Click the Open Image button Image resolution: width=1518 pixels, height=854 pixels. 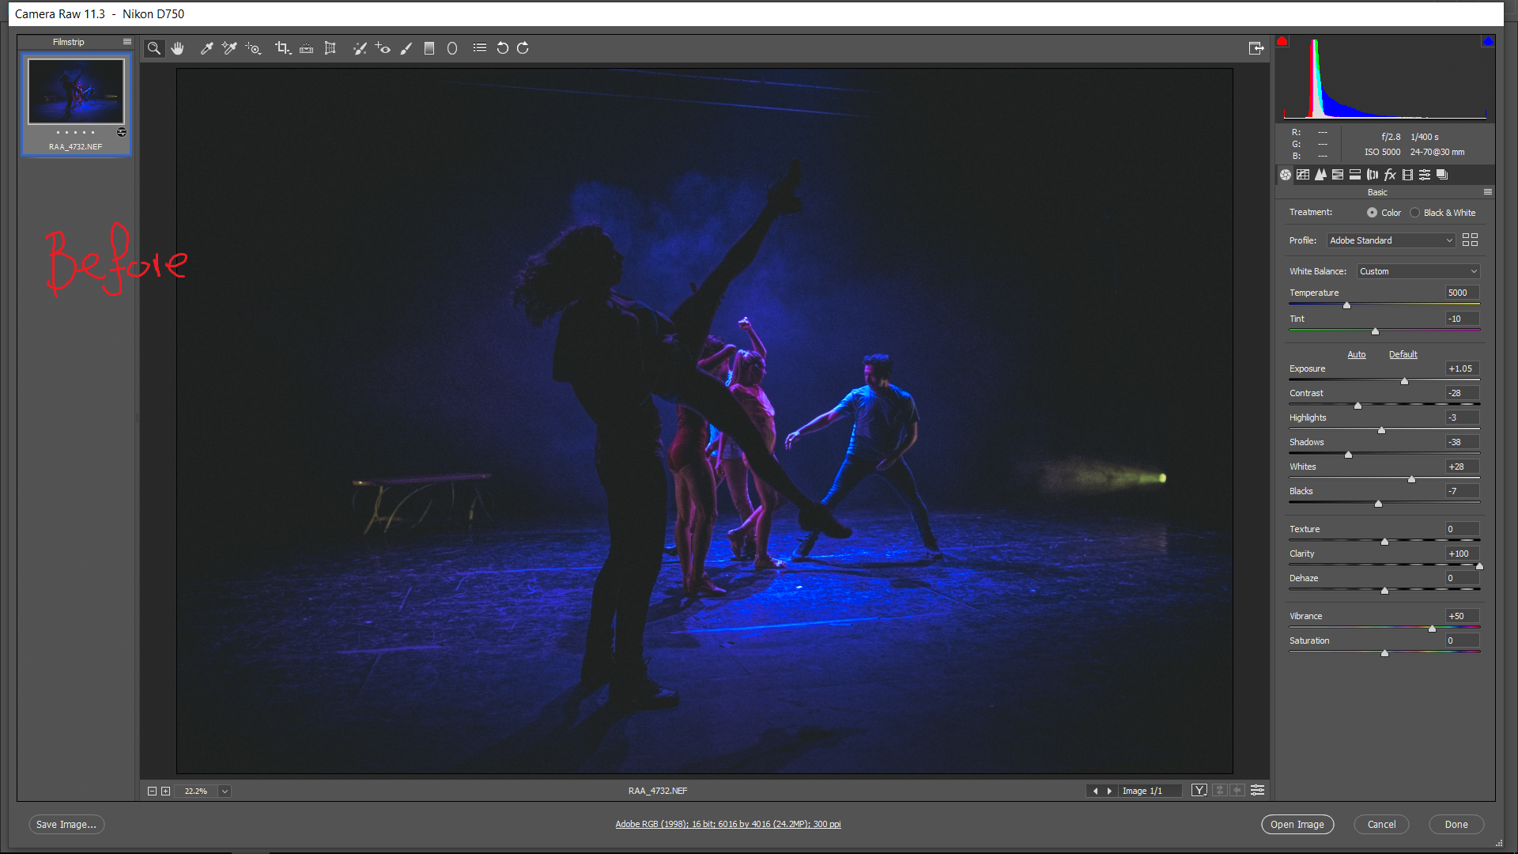click(1297, 824)
